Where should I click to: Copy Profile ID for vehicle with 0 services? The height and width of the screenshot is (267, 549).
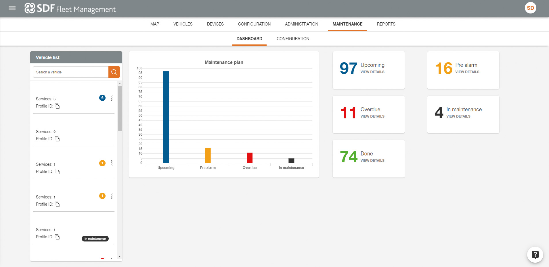(x=58, y=139)
